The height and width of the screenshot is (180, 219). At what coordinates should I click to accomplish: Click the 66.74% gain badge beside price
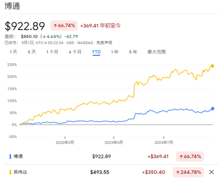tap(64, 26)
